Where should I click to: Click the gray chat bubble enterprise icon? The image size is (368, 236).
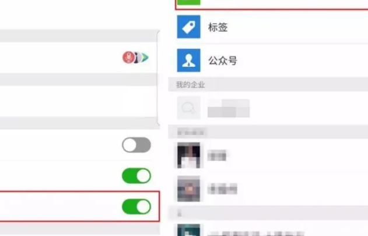189,108
